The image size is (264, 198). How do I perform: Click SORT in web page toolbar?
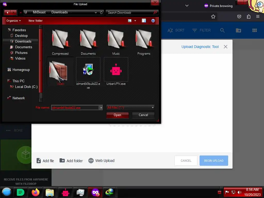pos(176,30)
